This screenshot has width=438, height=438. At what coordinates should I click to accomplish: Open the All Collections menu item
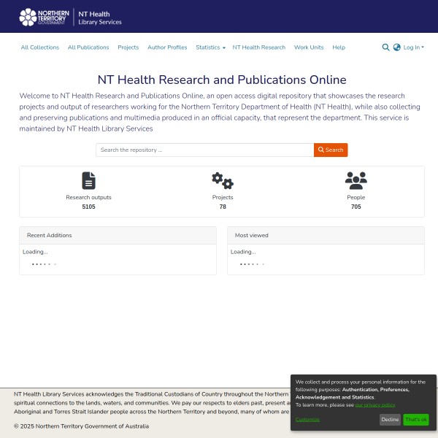pos(40,47)
